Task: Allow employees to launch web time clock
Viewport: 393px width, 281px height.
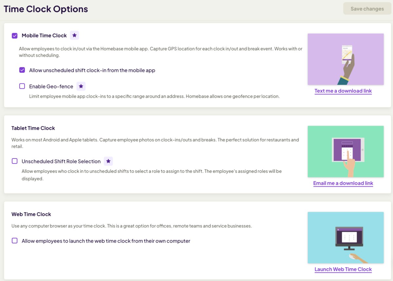Action: tap(15, 241)
